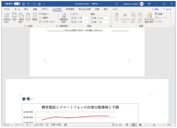
Task: Click the 参考 heading text
Action: 26,99
